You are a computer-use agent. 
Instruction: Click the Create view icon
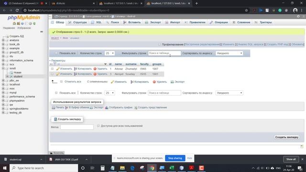pos(136,107)
